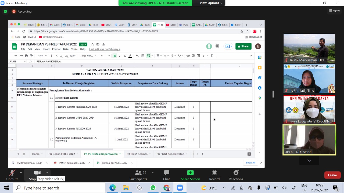This screenshot has width=344, height=193.
Task: Click the green Share Screen icon
Action: pyautogui.click(x=190, y=173)
